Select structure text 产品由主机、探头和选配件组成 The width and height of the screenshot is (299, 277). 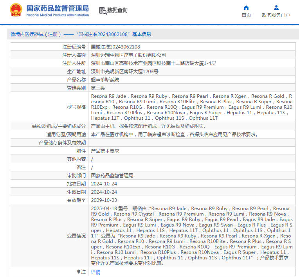click(x=124, y=126)
